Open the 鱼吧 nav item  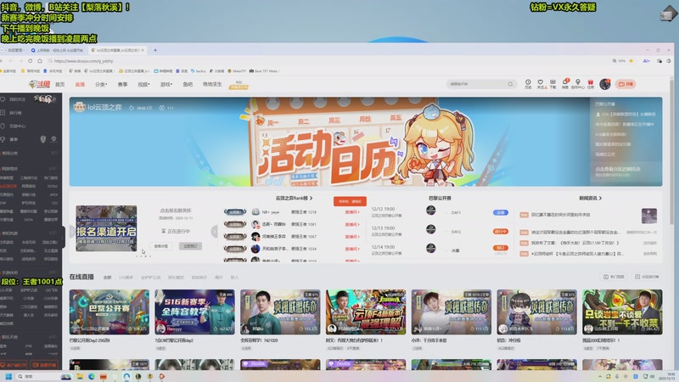(x=188, y=84)
